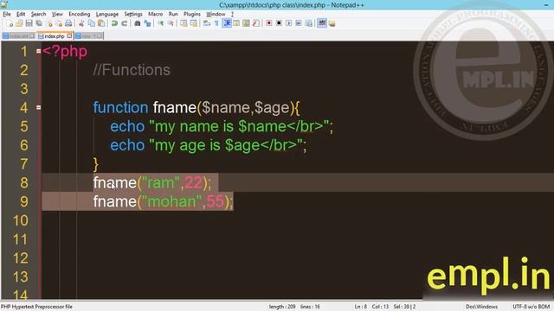Toggle synchronized horizontal scrolling

click(193, 23)
